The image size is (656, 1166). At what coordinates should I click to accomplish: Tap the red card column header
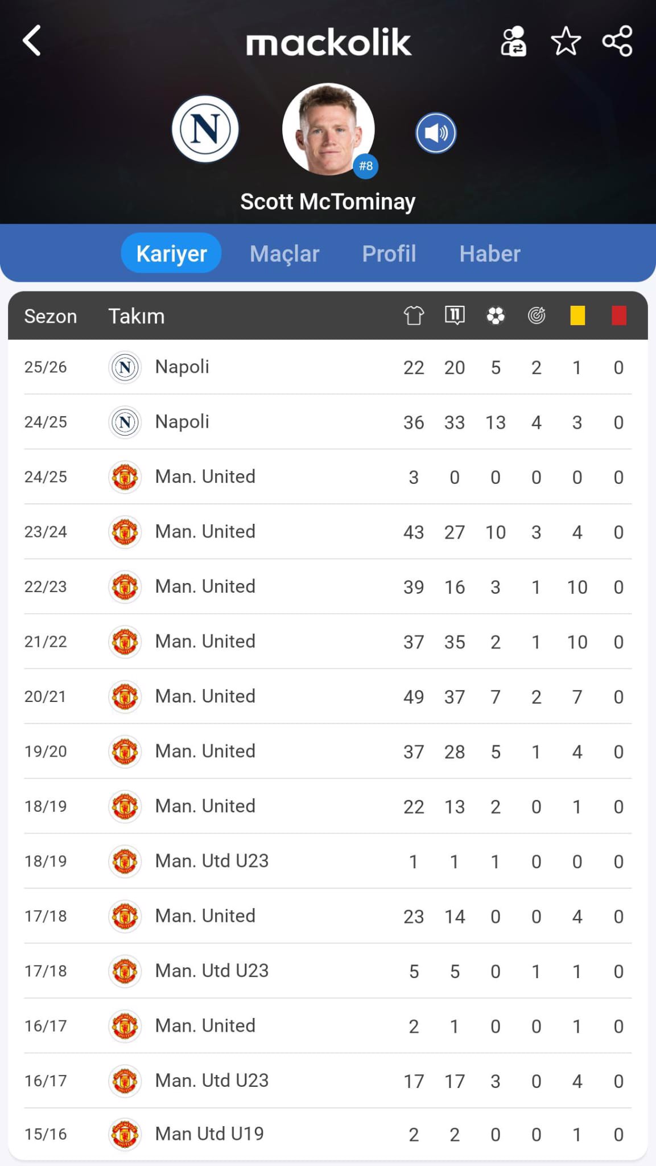click(618, 315)
